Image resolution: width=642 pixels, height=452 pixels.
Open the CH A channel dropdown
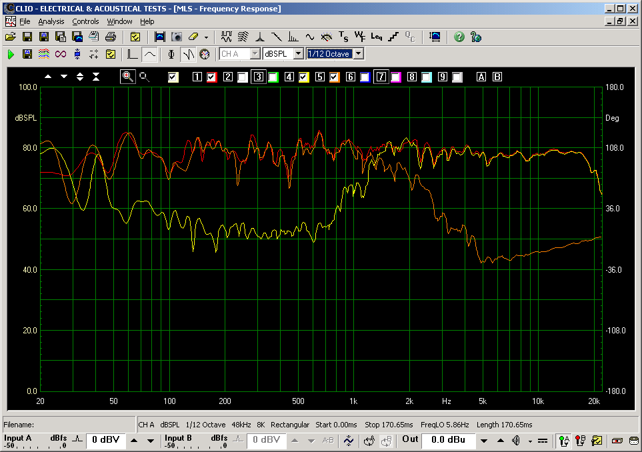click(255, 54)
